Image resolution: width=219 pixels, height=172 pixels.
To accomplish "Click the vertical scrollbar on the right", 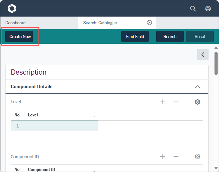I will point(216,63).
